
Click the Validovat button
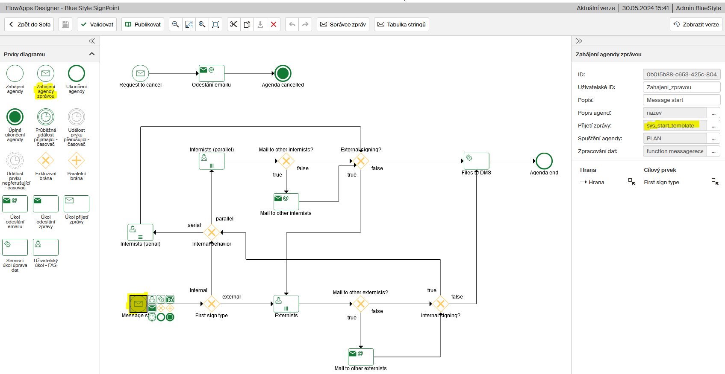pos(97,24)
